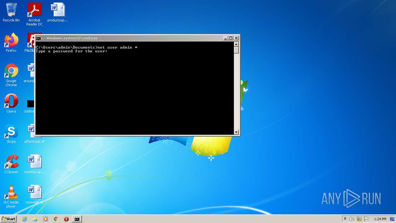
Task: Select the nowwide.rtf document icon
Action: point(34,195)
